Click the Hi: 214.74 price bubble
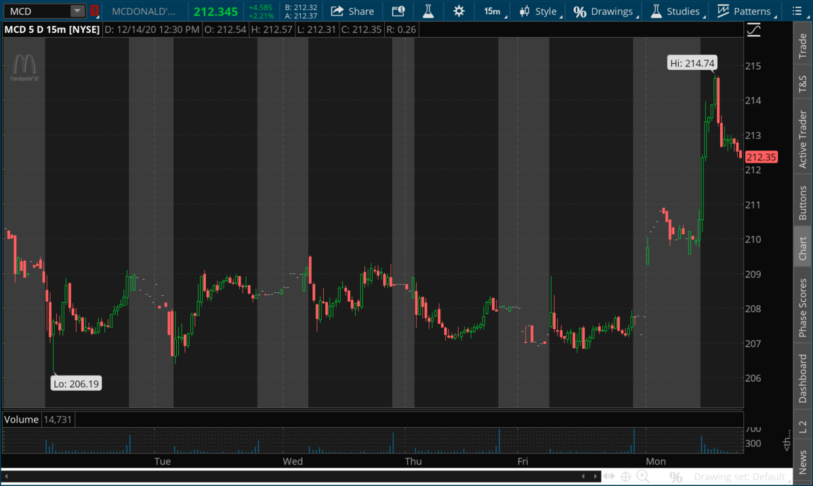813x486 pixels. (x=692, y=63)
